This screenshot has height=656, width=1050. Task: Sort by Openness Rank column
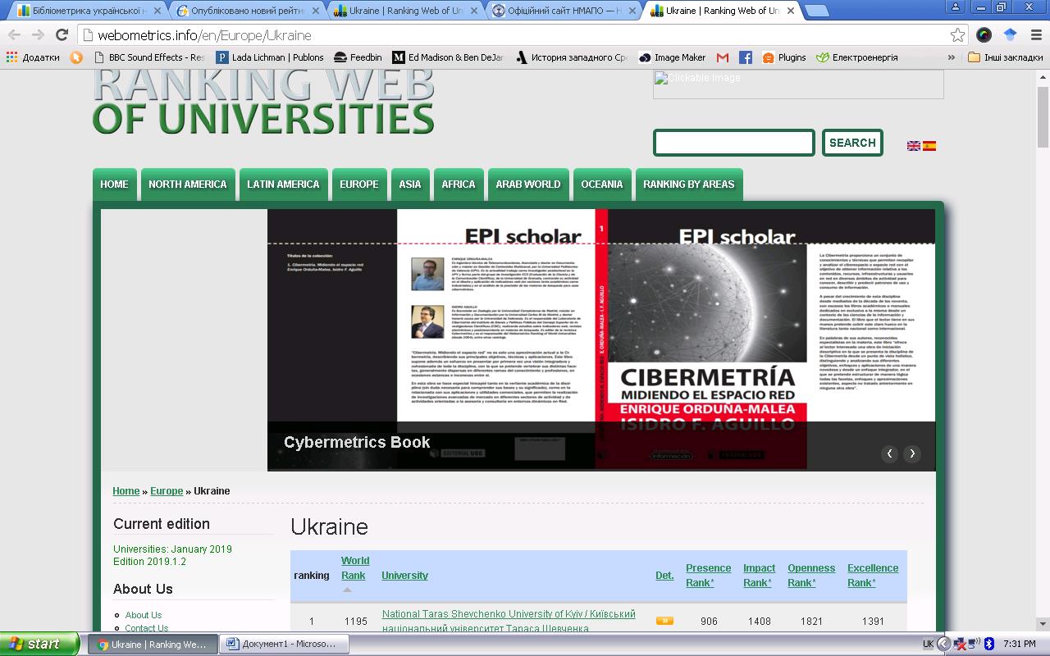click(811, 576)
